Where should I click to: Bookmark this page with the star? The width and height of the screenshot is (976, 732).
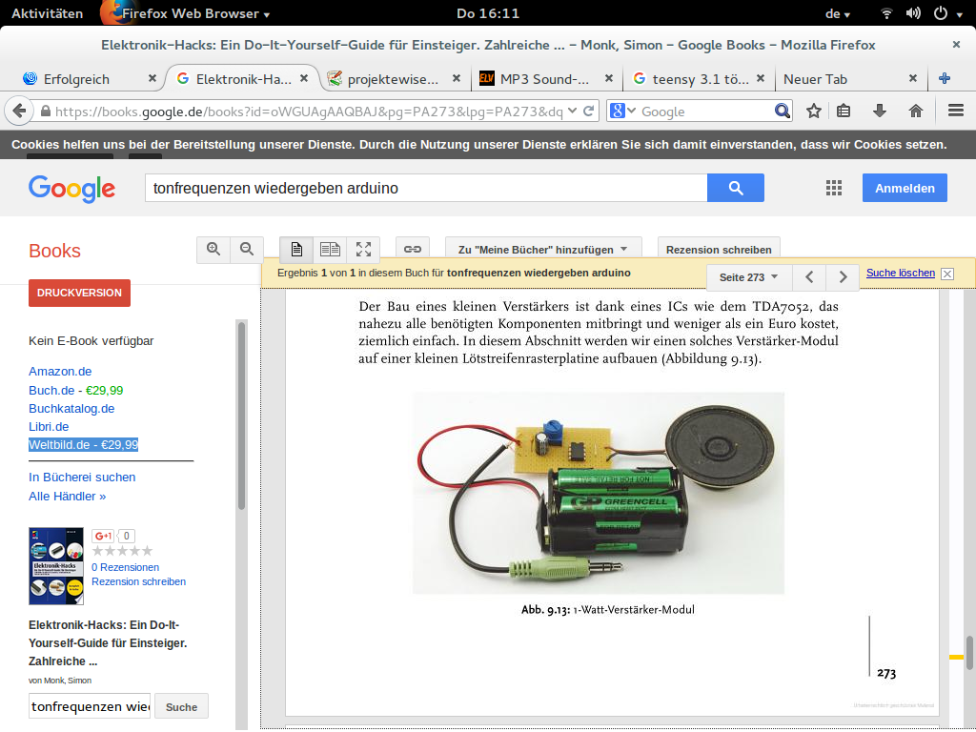(814, 112)
